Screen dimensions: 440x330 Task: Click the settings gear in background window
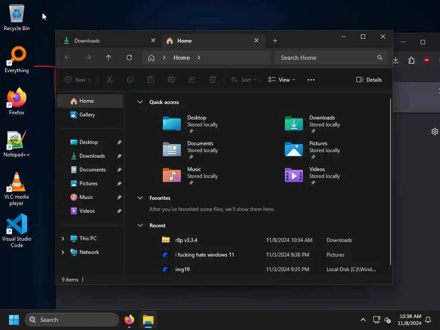pos(435,131)
